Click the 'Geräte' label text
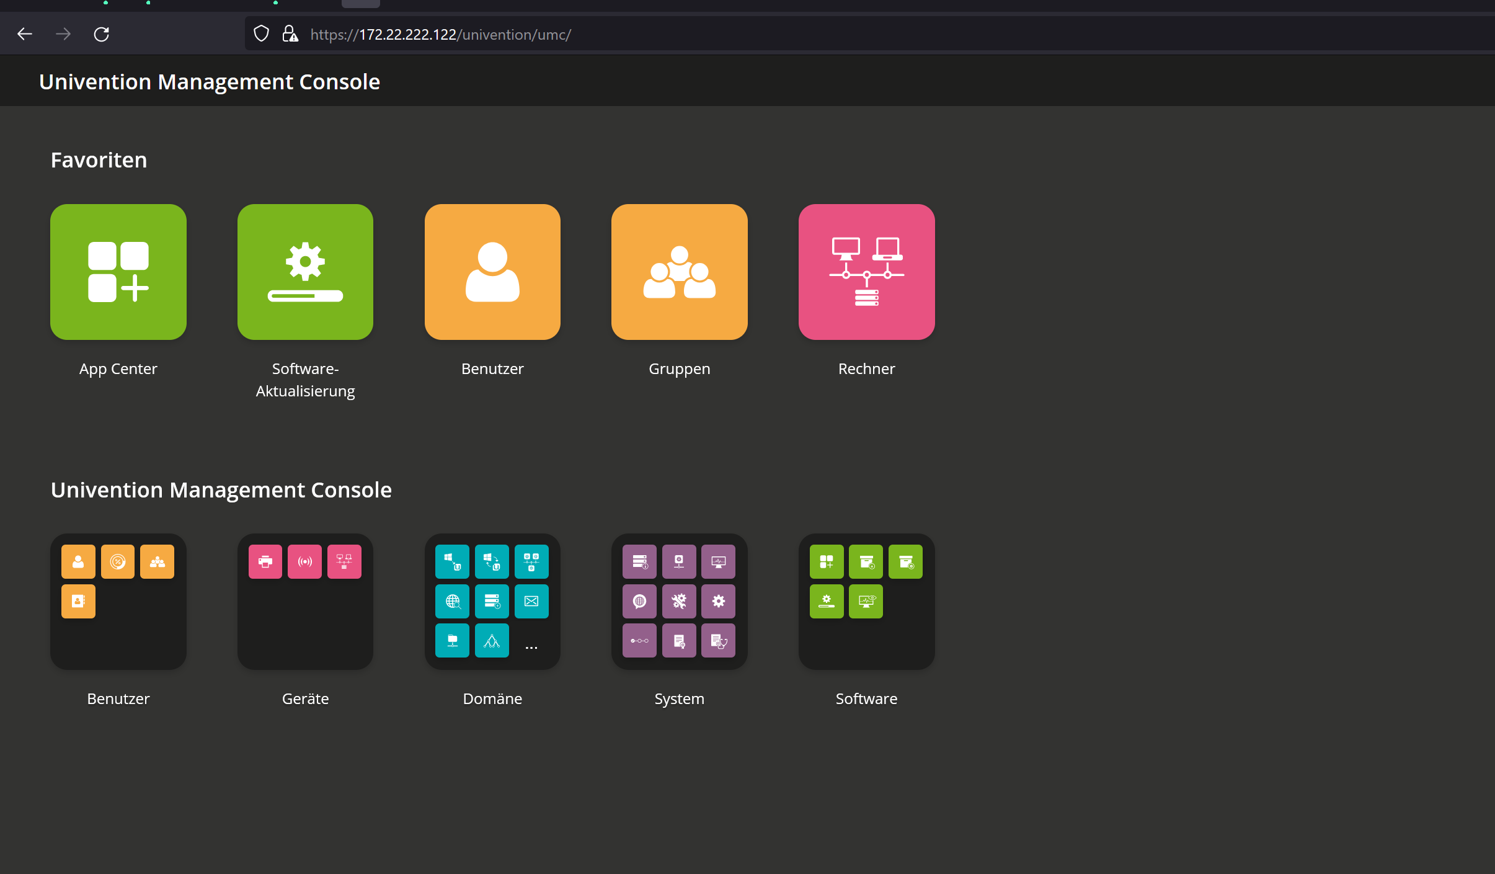The height and width of the screenshot is (874, 1495). [306, 699]
